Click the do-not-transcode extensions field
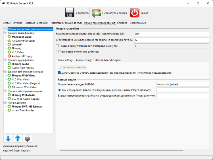Image resolution: width=213 pixels, height=160 pixels. (x=183, y=90)
